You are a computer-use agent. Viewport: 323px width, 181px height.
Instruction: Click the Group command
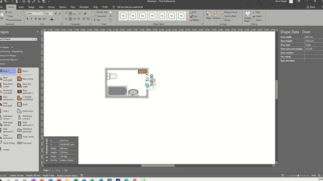(x=226, y=20)
